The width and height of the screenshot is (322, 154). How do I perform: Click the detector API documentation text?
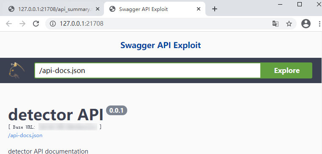48,151
